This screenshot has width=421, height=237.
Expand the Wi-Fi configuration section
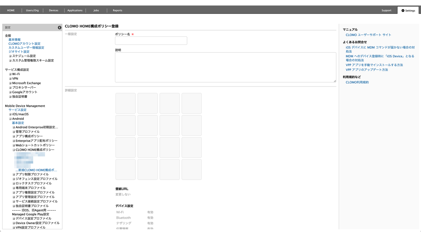click(10, 74)
